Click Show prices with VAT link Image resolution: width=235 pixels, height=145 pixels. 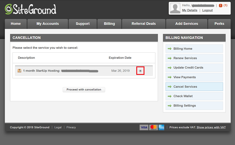(211, 127)
